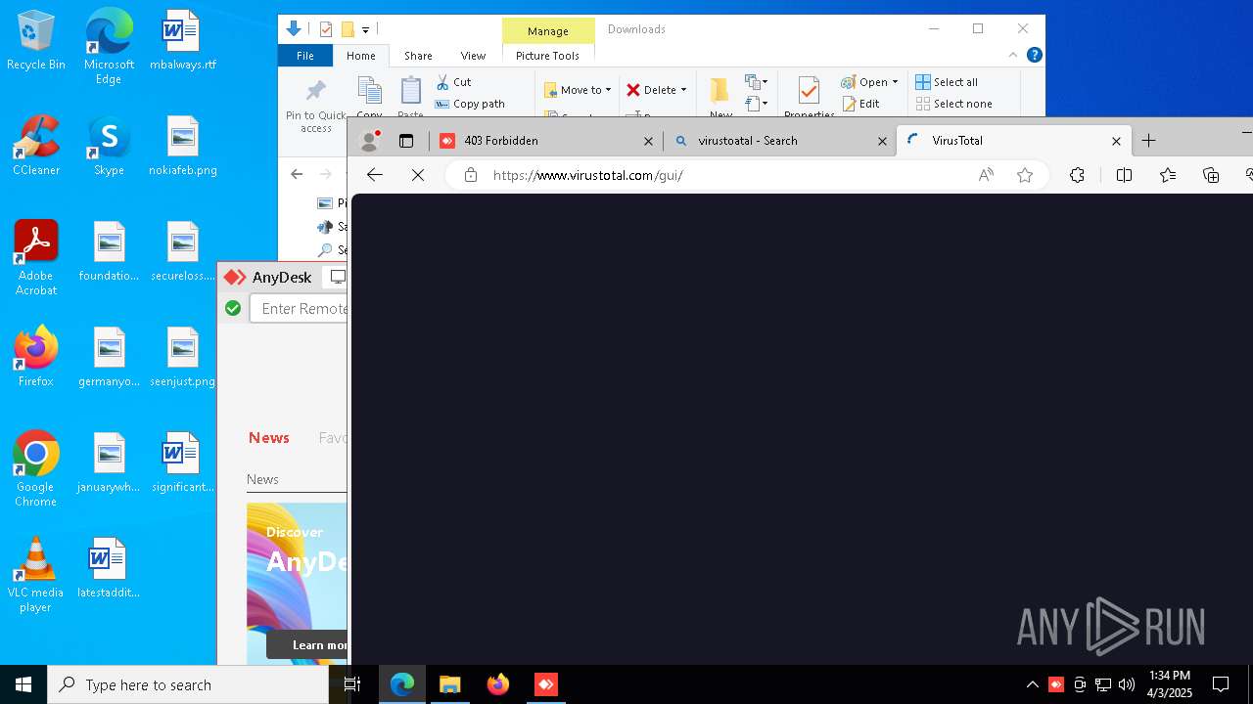Open nokiafeb.png image file

[x=182, y=147]
